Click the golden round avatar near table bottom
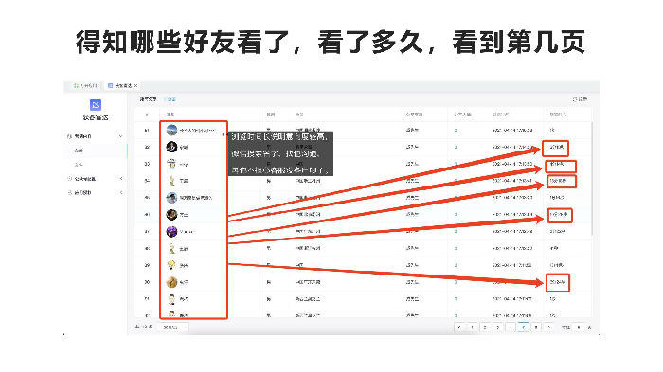The image size is (663, 372). click(x=171, y=282)
